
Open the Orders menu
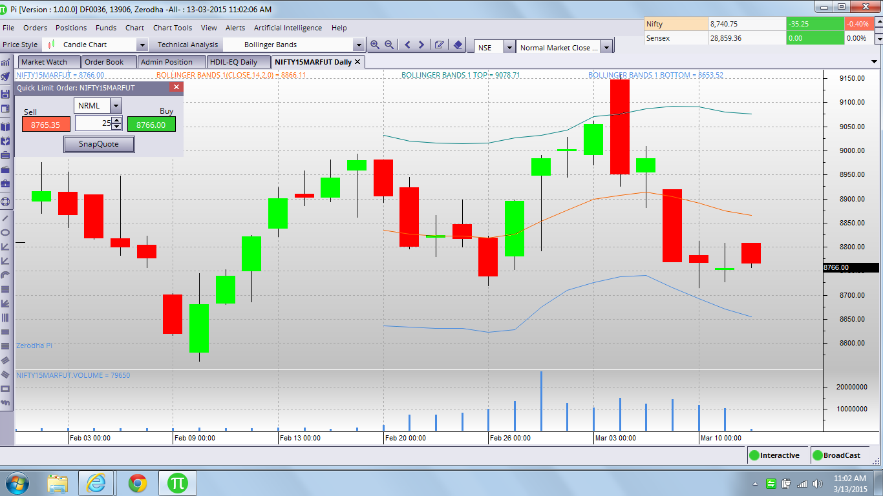36,28
